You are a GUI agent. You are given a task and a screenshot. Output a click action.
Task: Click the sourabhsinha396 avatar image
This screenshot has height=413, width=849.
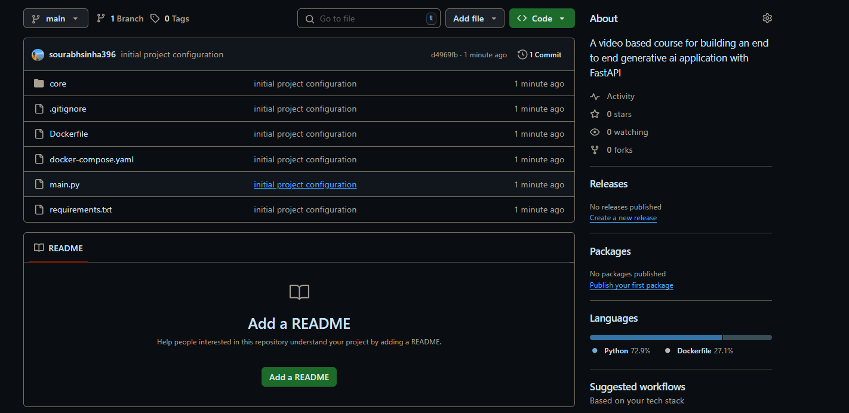pos(38,55)
